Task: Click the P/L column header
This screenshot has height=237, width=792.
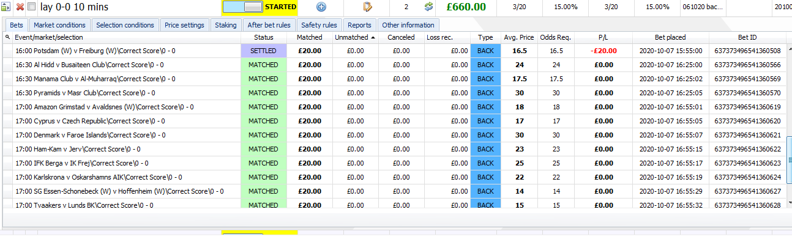Action: (603, 37)
